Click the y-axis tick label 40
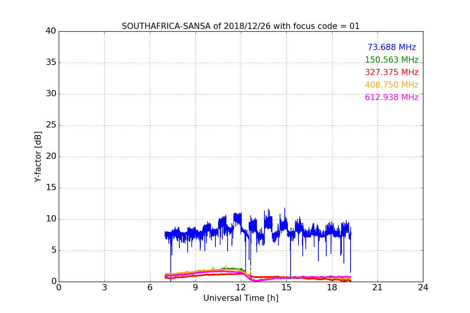The height and width of the screenshot is (313, 470). [x=51, y=31]
